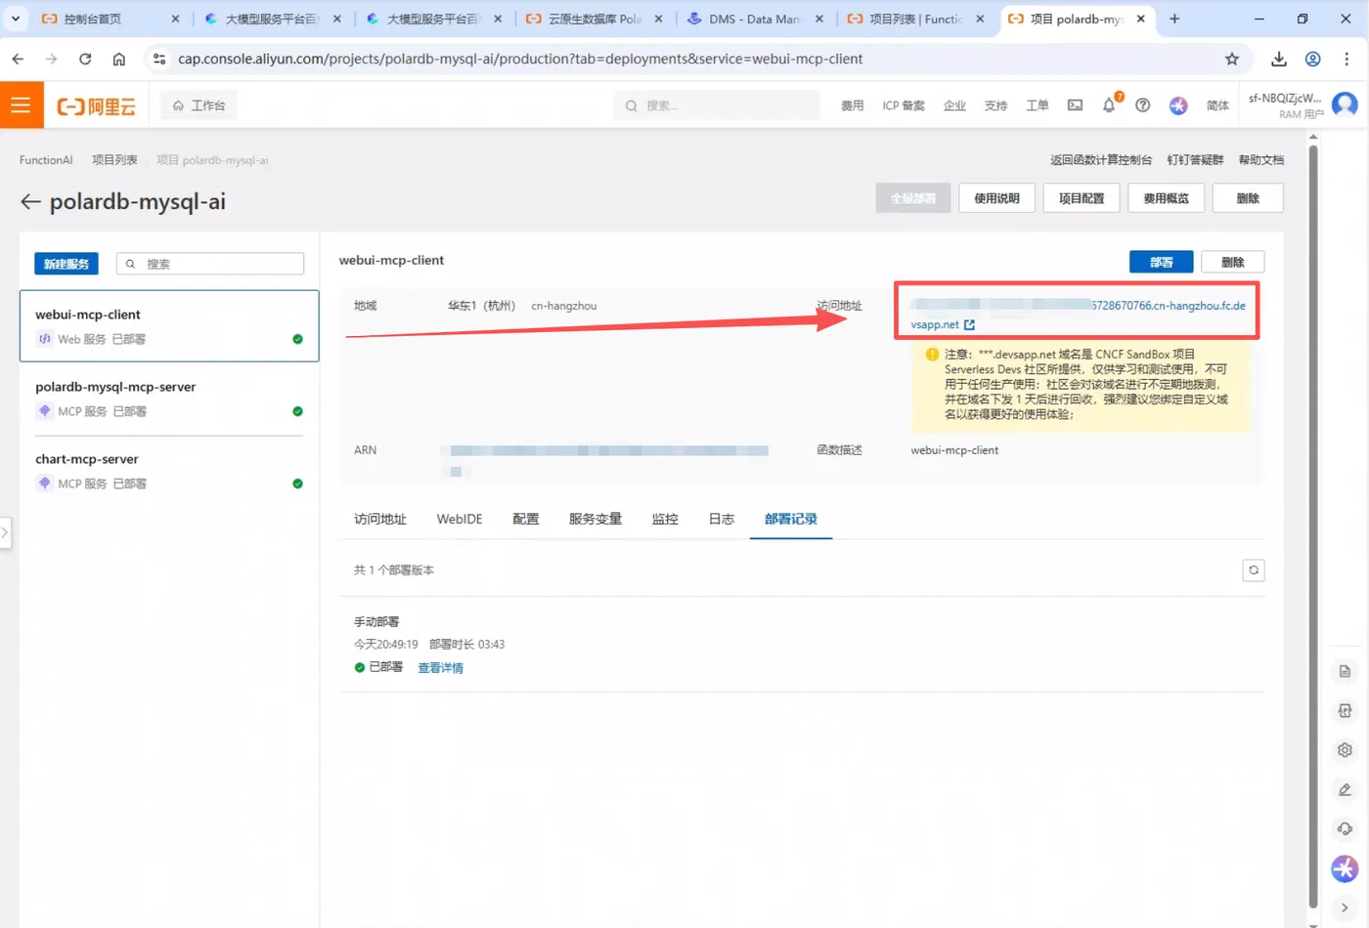This screenshot has height=928, width=1369.
Task: Focus the service 搜索 input field
Action: pyautogui.click(x=210, y=264)
